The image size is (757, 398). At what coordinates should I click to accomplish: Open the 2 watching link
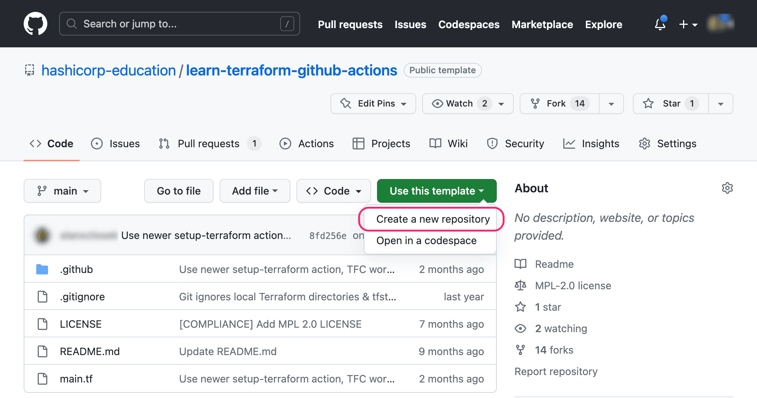pos(551,328)
